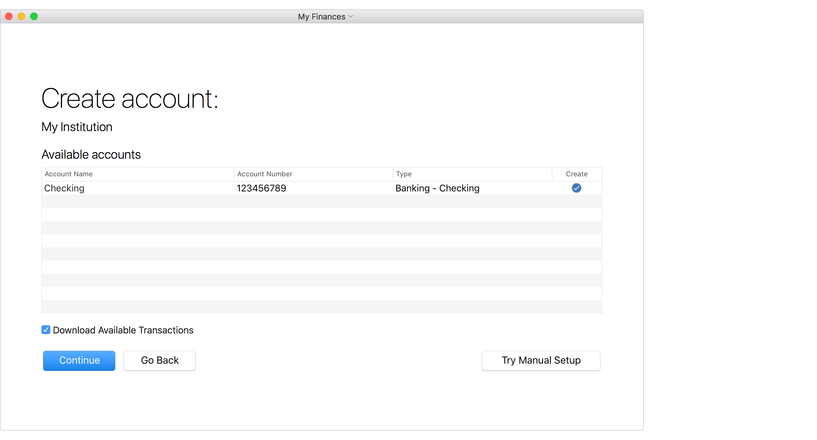817x440 pixels.
Task: Click the Account Name column header
Action: click(69, 174)
